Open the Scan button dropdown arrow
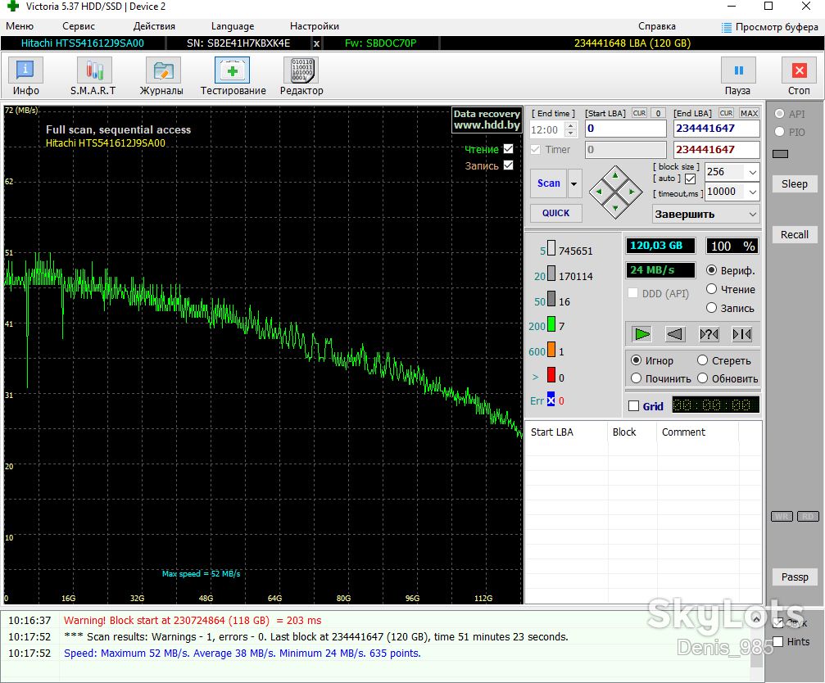Image resolution: width=825 pixels, height=683 pixels. tap(574, 183)
